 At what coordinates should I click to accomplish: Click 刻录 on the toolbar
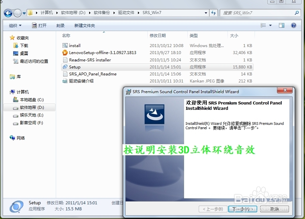click(x=60, y=25)
